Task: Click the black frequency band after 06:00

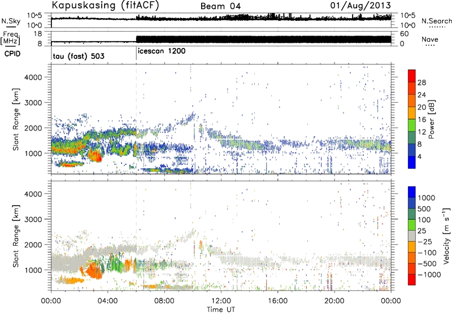Action: point(263,40)
